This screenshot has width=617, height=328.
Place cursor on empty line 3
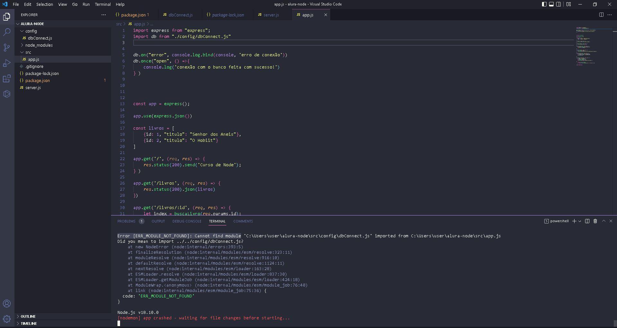tap(353, 43)
